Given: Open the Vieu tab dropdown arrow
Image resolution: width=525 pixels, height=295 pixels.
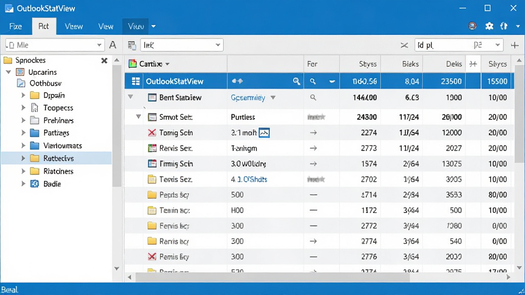Looking at the screenshot, I should tap(153, 27).
